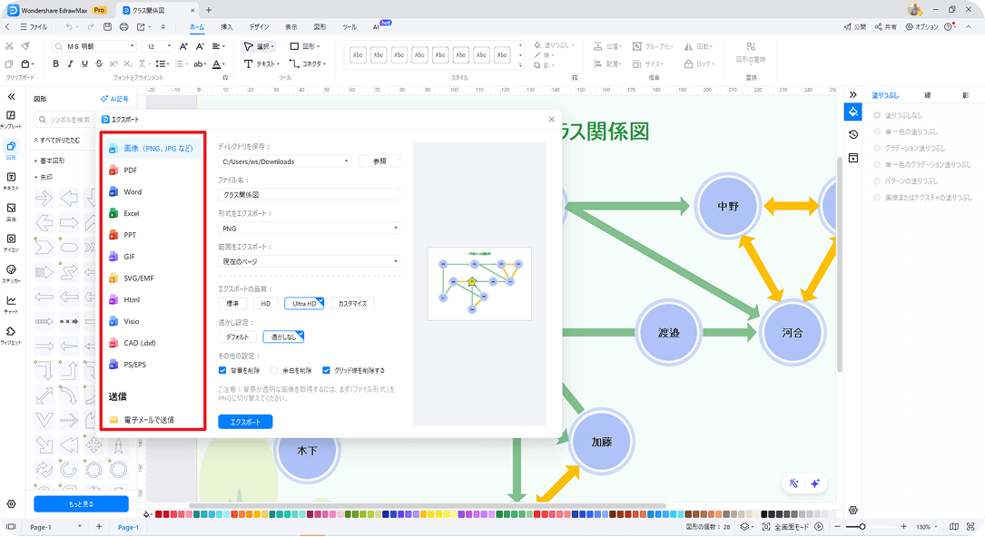Open the ウィジェット widget sidebar icon
This screenshot has height=537, width=985.
pyautogui.click(x=11, y=335)
